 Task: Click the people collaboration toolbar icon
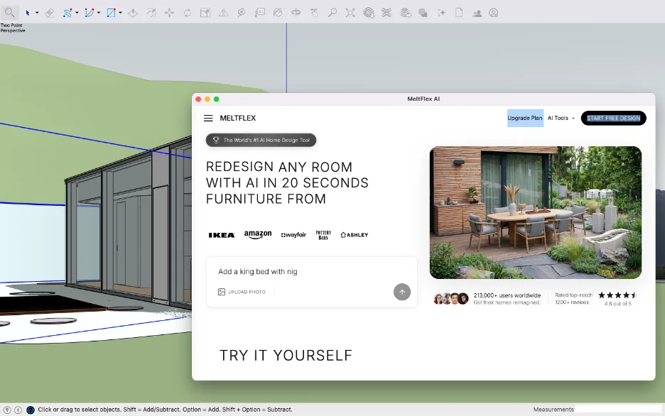(477, 13)
